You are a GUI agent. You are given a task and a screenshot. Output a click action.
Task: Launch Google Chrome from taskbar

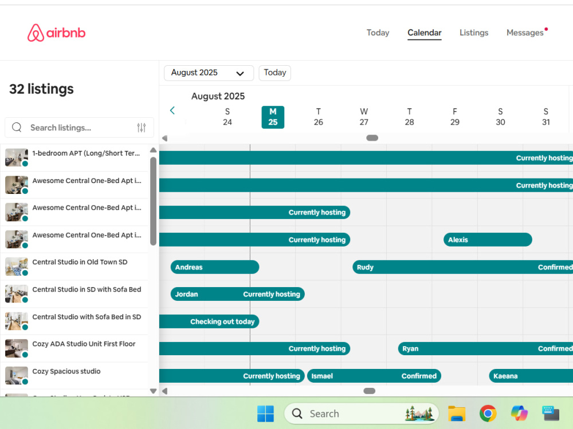coord(488,414)
